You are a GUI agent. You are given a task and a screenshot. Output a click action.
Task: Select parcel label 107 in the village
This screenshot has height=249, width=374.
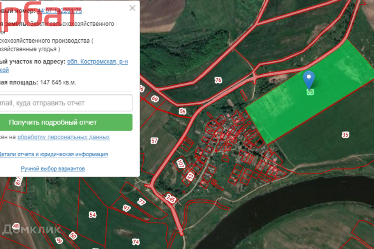(181, 163)
